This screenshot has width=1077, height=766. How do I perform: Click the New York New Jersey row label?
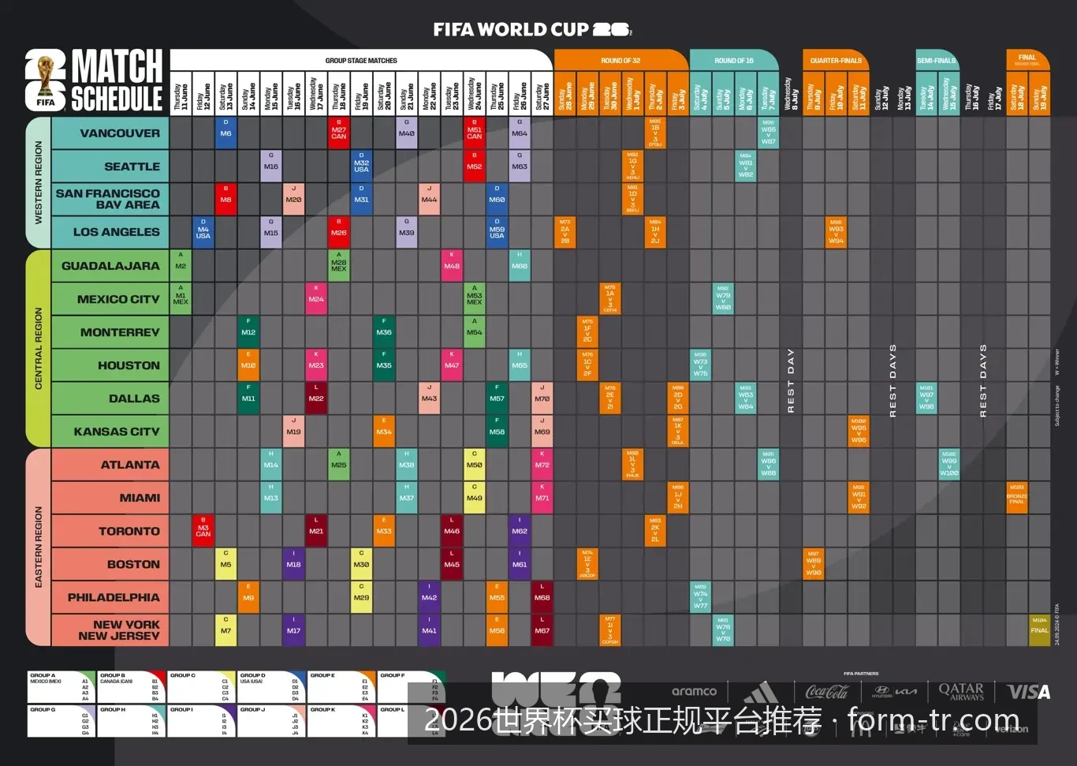[x=110, y=630]
